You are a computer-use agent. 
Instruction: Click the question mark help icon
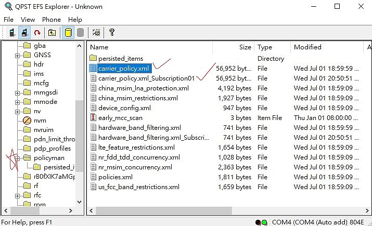[112, 32]
